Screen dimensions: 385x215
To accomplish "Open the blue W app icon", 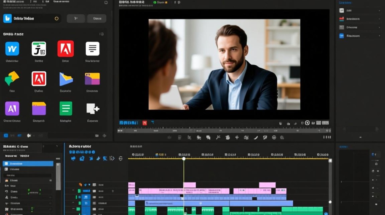I will click(x=12, y=49).
